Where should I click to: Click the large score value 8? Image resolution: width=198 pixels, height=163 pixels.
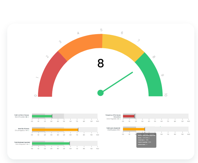coord(101,63)
